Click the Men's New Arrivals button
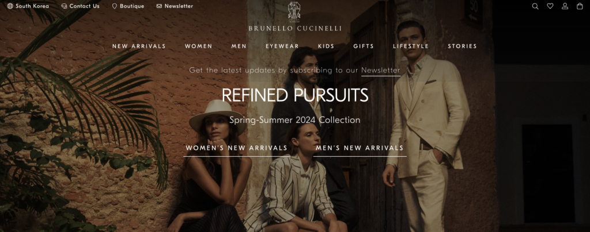The height and width of the screenshot is (232, 590). point(360,148)
